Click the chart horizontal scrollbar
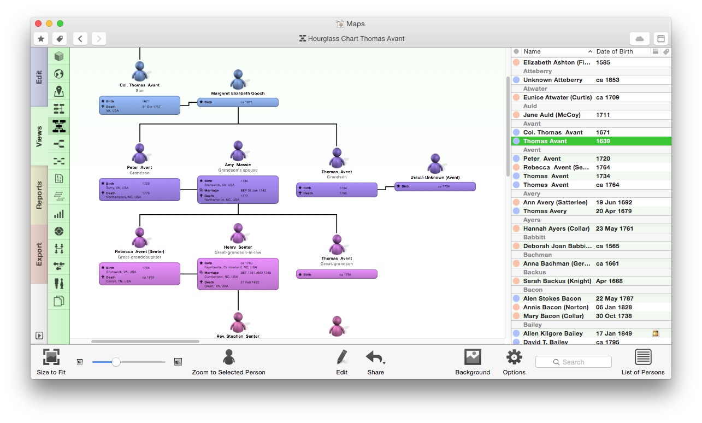702x423 pixels. click(145, 342)
